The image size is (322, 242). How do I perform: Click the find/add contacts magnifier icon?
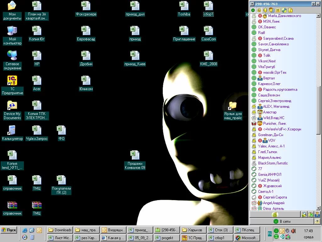pyautogui.click(x=304, y=215)
